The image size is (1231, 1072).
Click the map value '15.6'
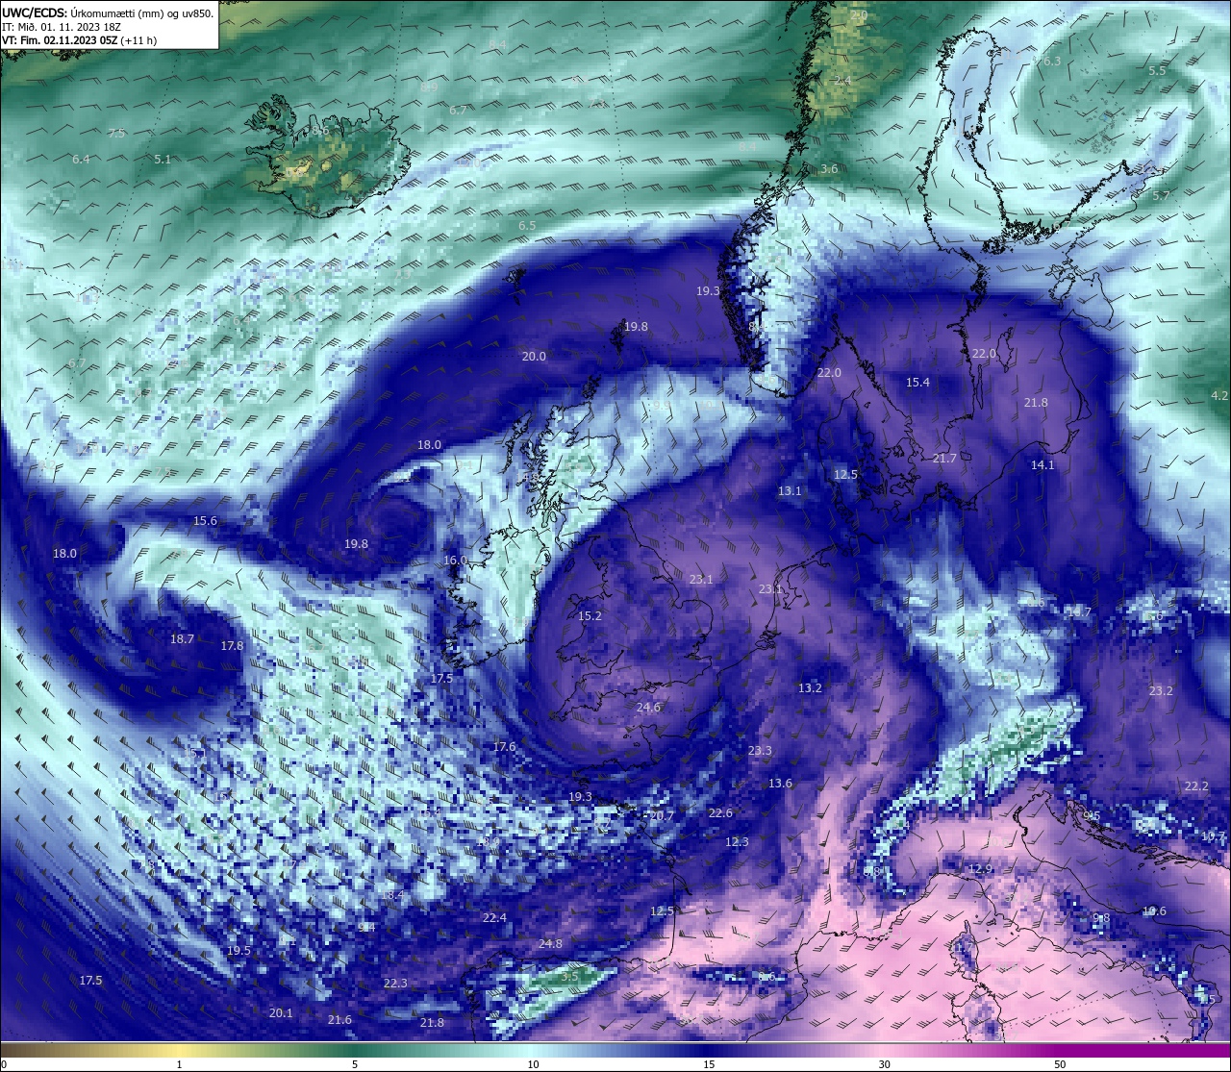click(x=205, y=520)
